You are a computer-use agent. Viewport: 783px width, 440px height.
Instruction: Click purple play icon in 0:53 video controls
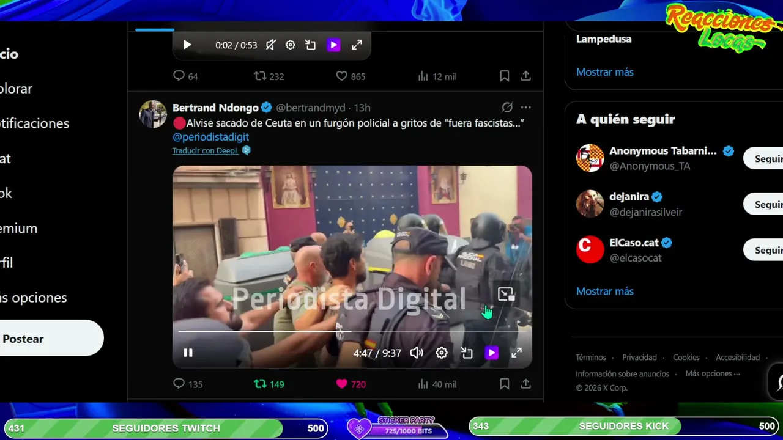tap(333, 45)
